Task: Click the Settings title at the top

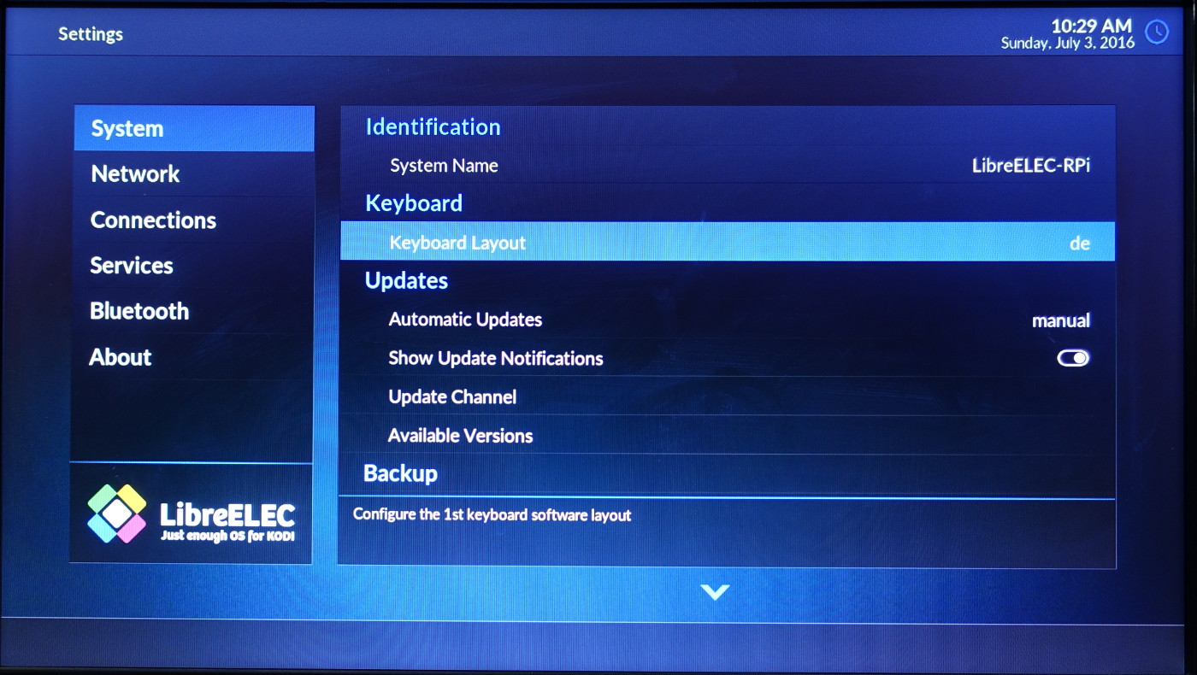Action: pyautogui.click(x=91, y=34)
